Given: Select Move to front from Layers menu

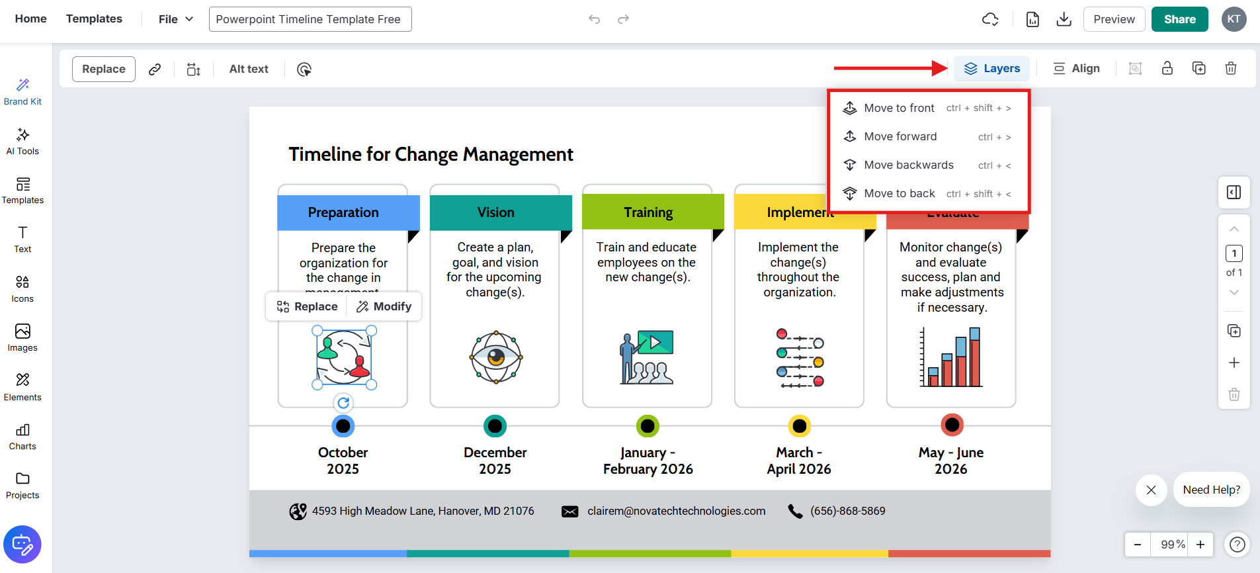Looking at the screenshot, I should point(899,108).
